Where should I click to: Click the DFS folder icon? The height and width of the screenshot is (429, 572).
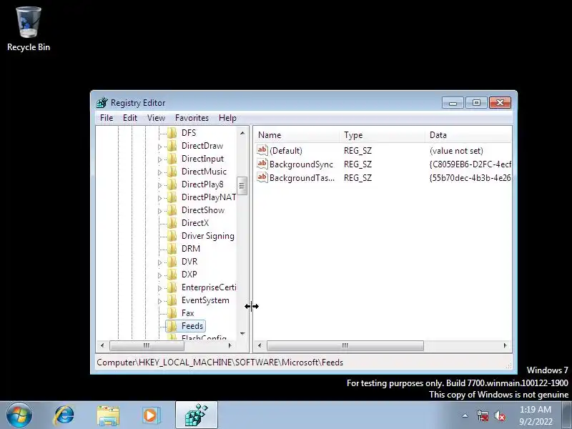(172, 133)
